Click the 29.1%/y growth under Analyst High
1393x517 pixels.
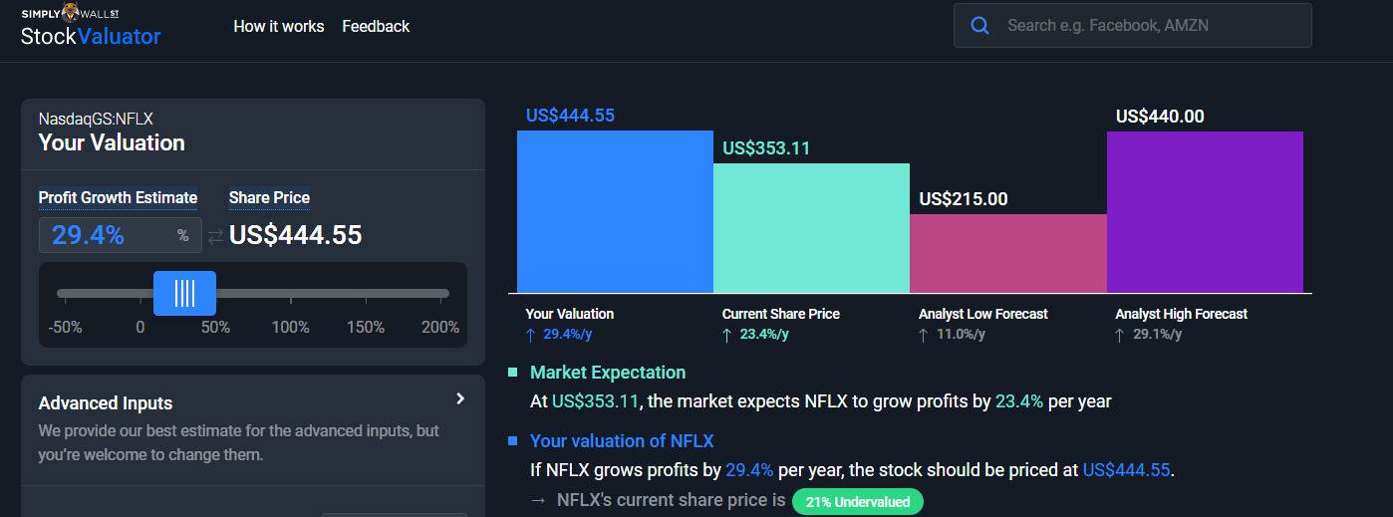click(x=1157, y=334)
